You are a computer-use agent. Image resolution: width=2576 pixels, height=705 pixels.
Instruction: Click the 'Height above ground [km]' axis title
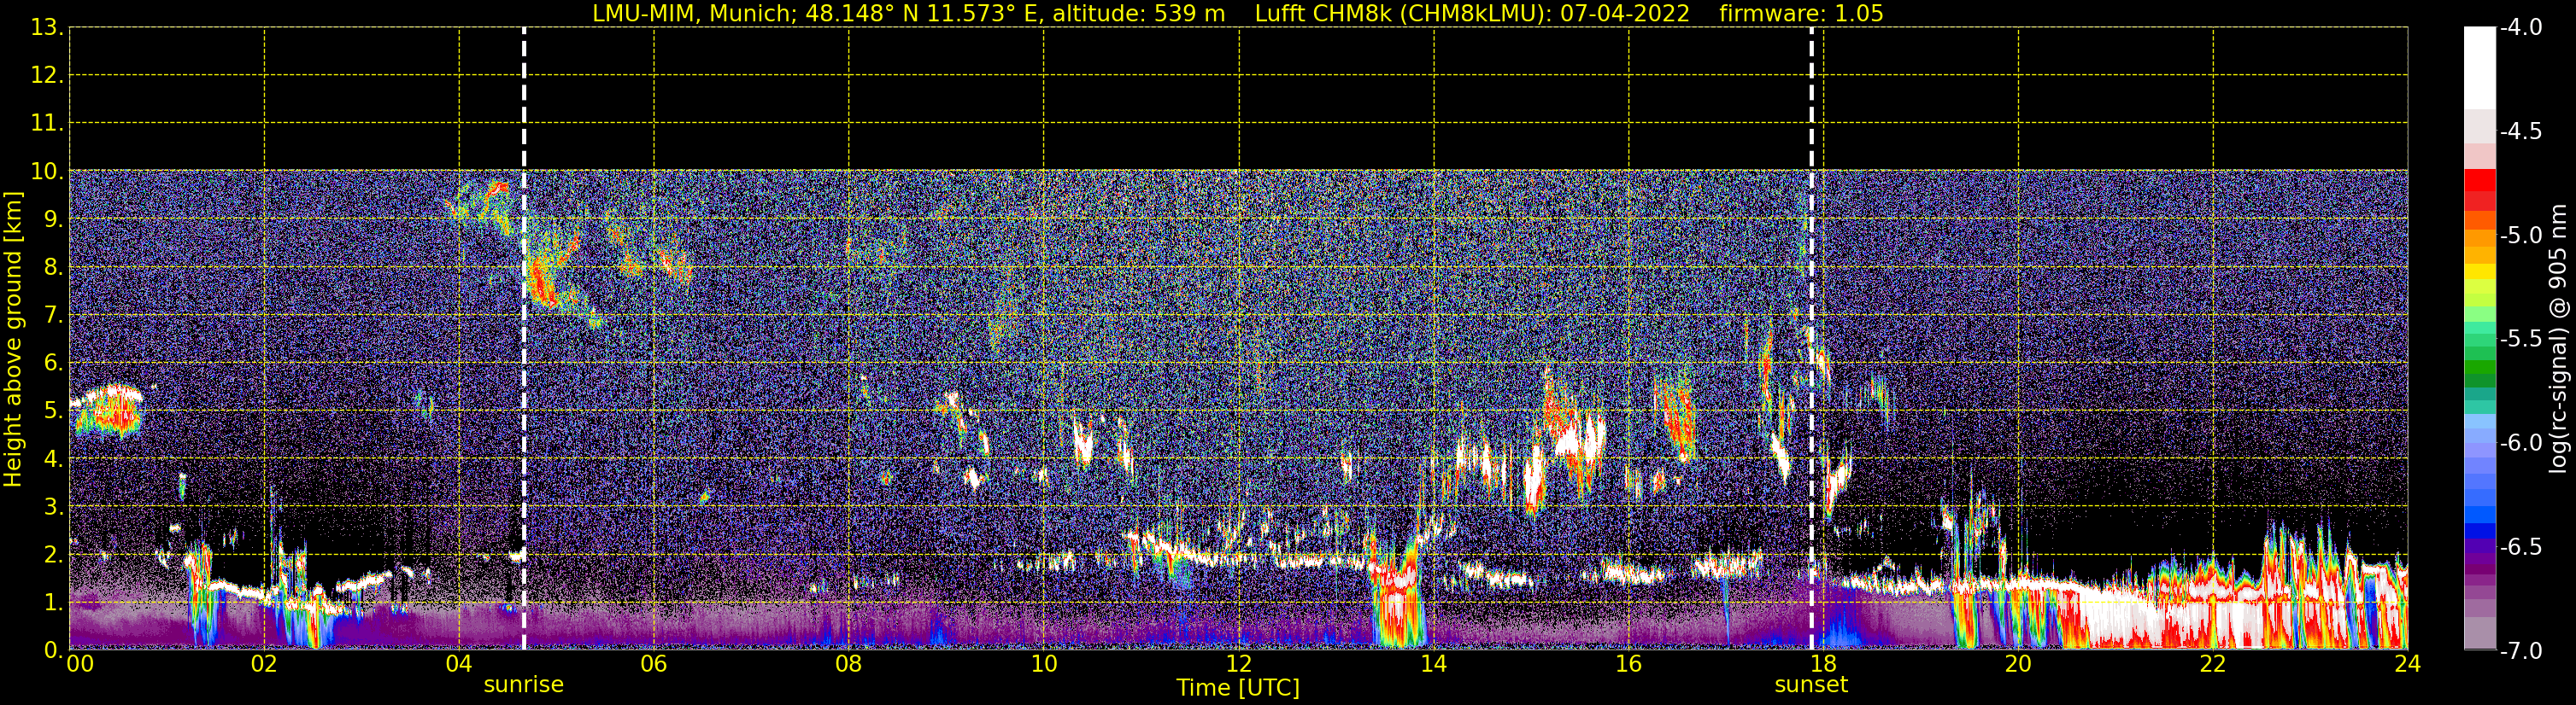tap(13, 340)
